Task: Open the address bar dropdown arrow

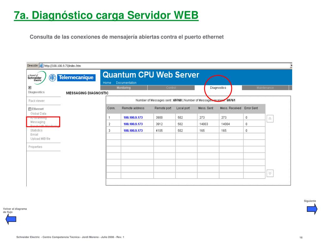Action: [x=291, y=66]
